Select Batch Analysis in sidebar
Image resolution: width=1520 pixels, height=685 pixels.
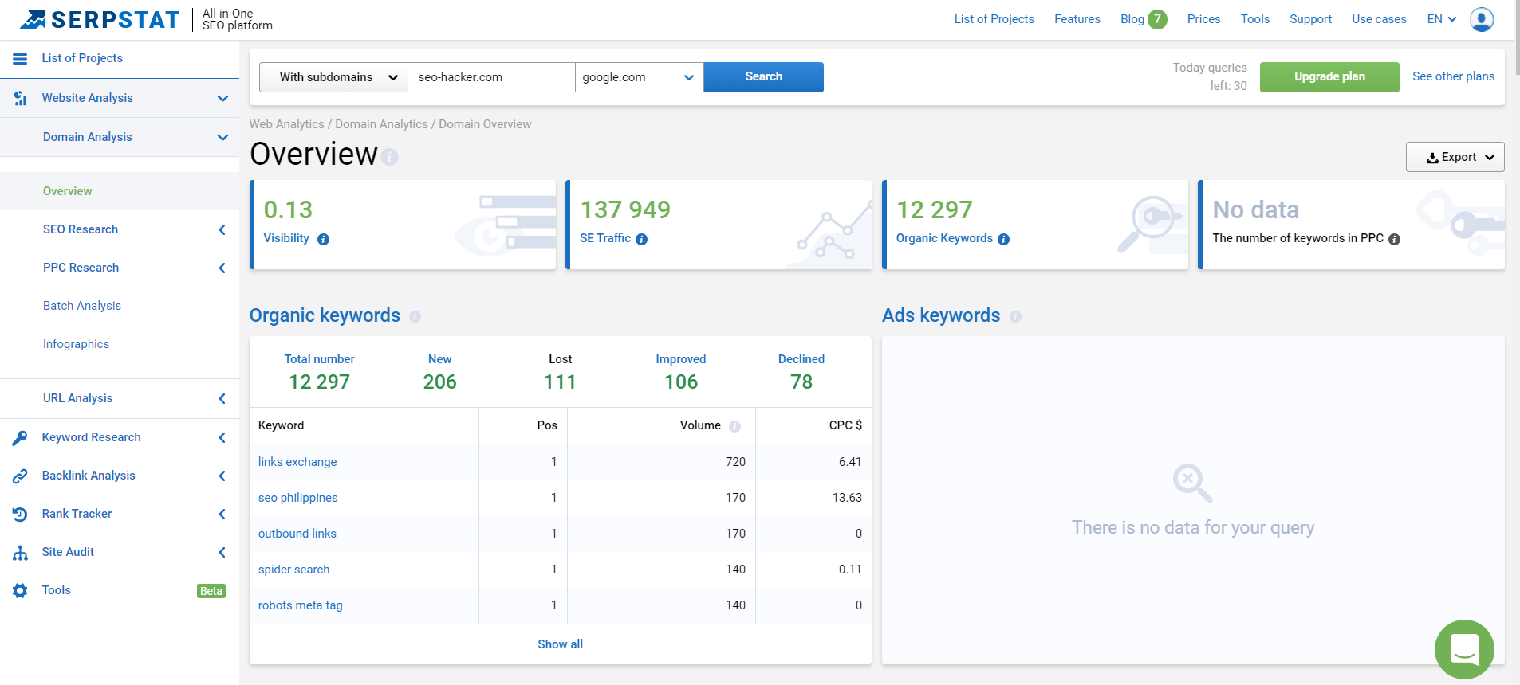[x=82, y=306]
